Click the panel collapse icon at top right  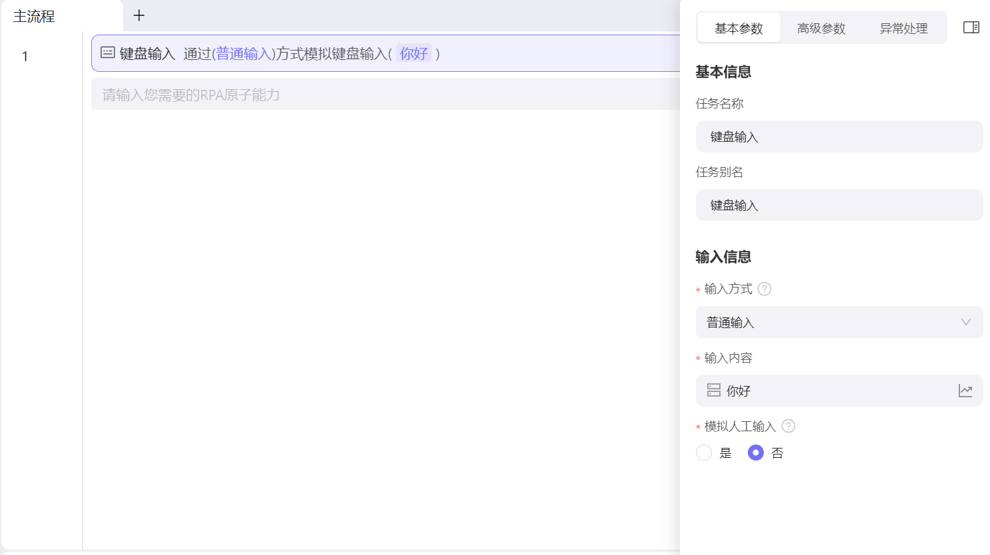coord(971,27)
